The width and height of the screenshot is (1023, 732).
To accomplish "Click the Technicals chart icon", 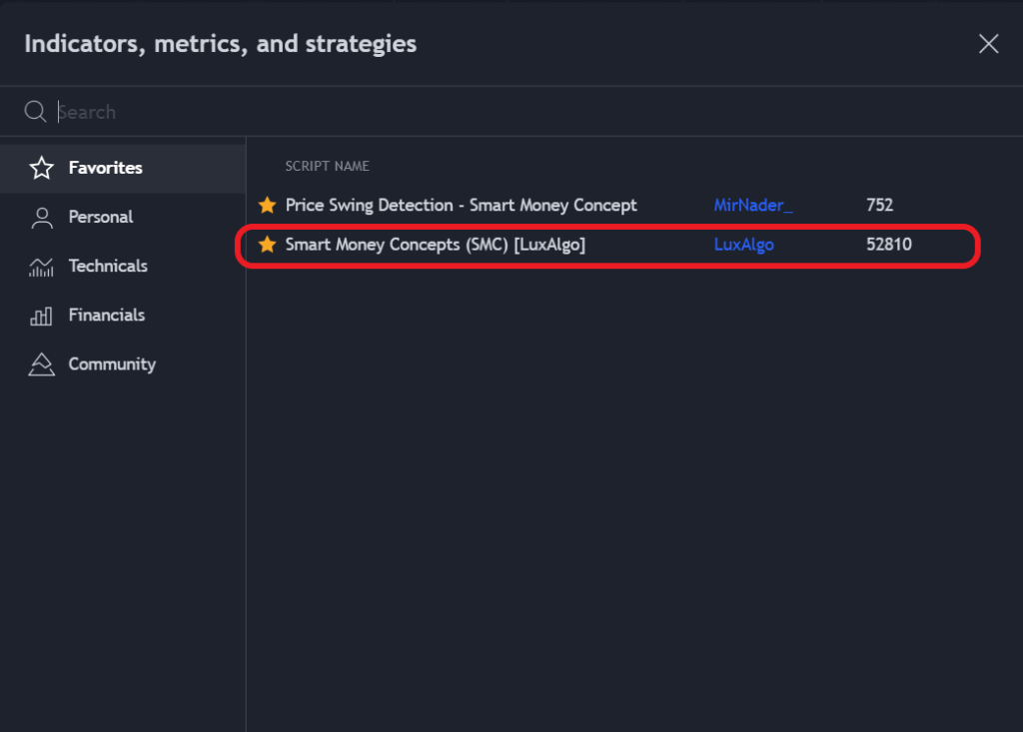I will [41, 267].
